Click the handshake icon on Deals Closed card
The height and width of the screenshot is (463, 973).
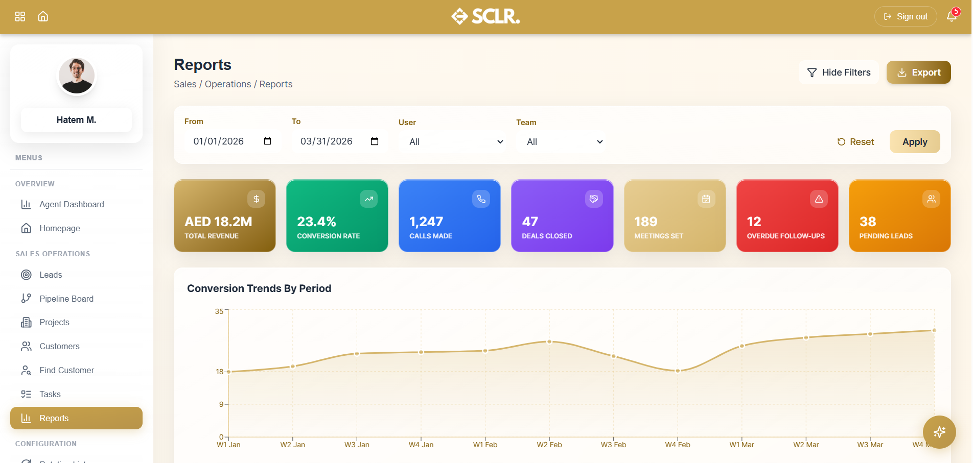click(x=594, y=199)
